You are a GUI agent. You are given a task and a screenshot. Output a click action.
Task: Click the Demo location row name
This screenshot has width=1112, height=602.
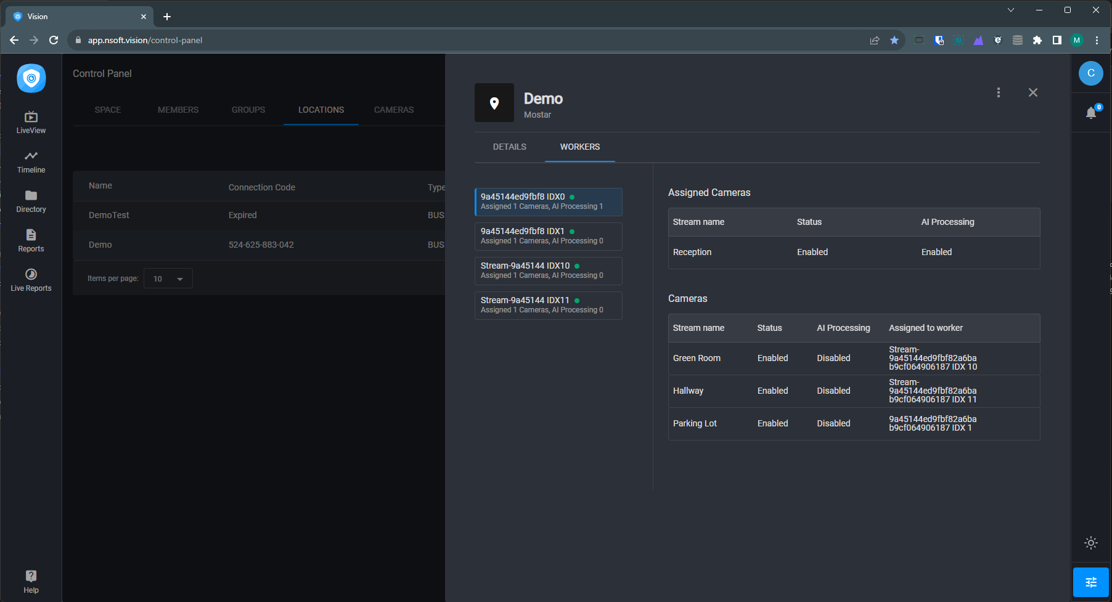[x=100, y=245]
